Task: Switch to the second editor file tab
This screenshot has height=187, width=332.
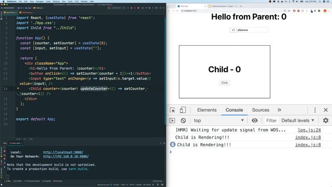Action: 26,12
